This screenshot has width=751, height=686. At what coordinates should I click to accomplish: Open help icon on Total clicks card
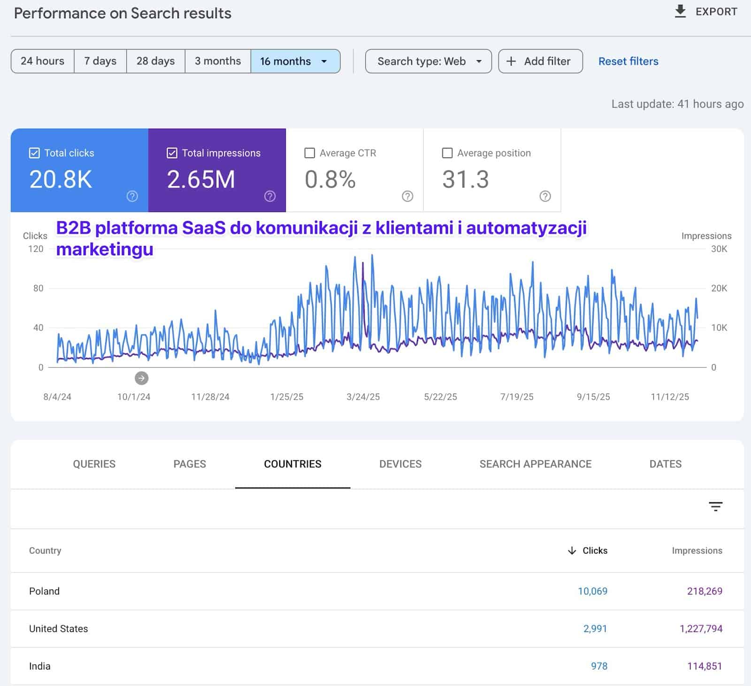click(x=132, y=196)
